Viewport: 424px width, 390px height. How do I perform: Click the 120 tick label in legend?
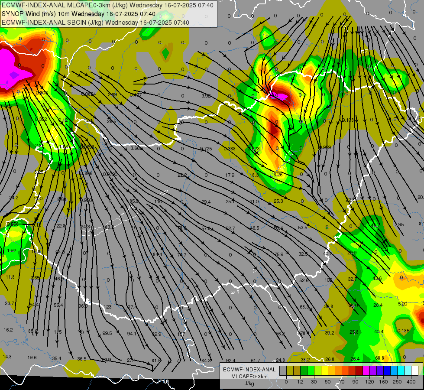369,382
